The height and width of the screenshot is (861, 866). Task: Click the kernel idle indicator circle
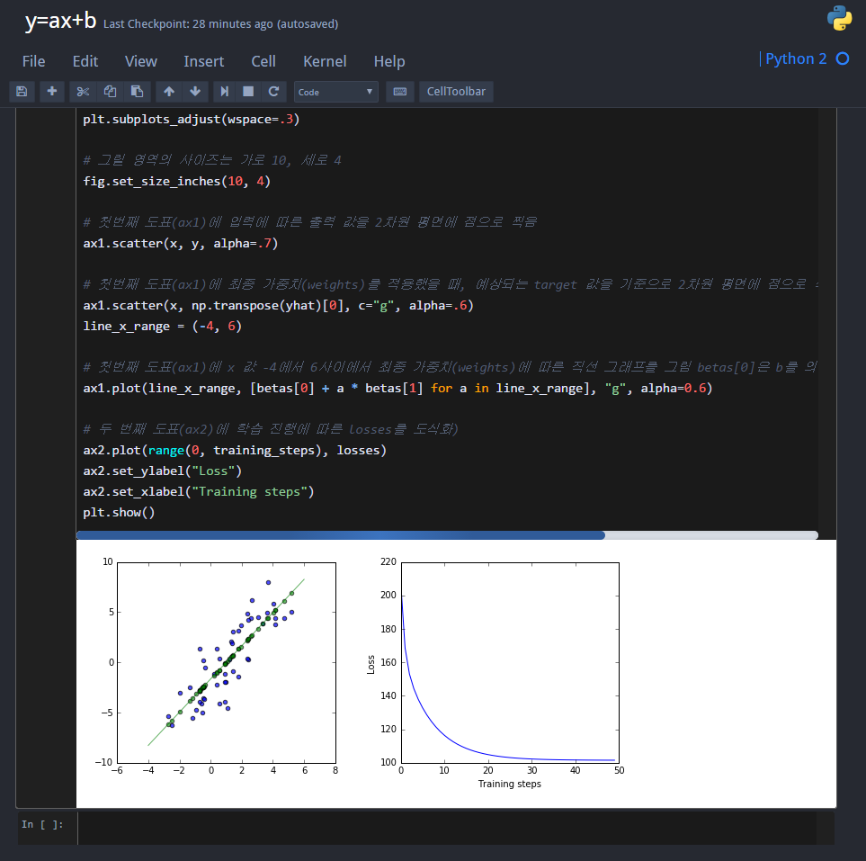(x=843, y=58)
